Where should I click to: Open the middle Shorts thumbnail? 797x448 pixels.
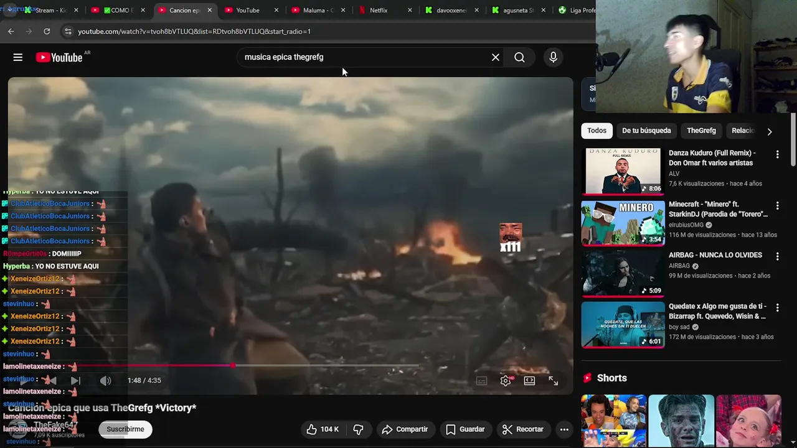681,421
